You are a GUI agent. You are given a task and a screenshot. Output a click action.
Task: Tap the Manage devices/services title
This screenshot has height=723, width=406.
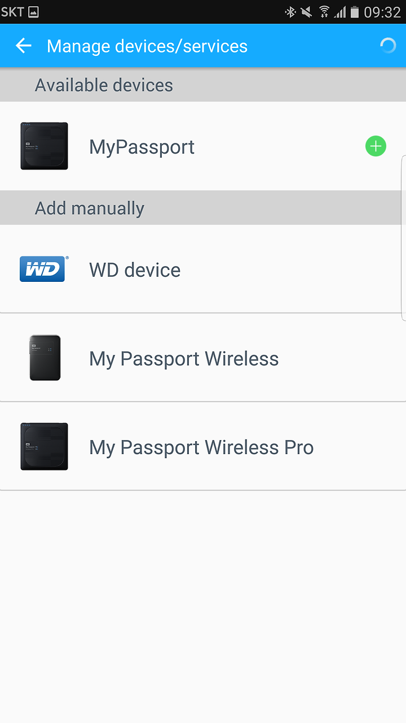pyautogui.click(x=147, y=46)
